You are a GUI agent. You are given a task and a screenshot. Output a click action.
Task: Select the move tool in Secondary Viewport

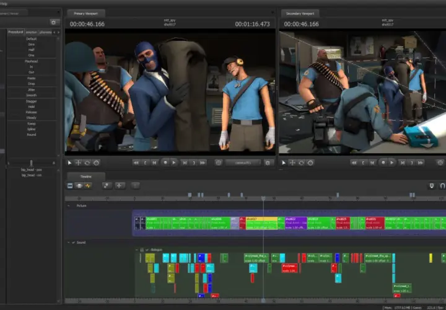tap(292, 163)
